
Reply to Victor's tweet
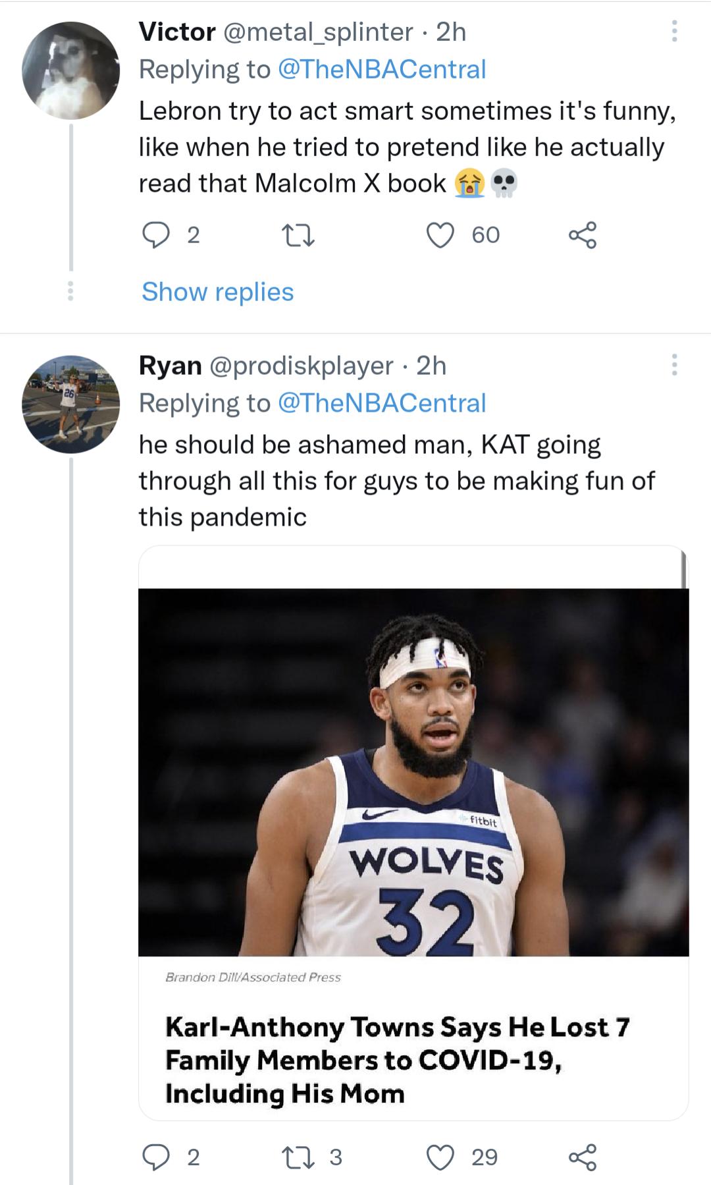point(156,235)
